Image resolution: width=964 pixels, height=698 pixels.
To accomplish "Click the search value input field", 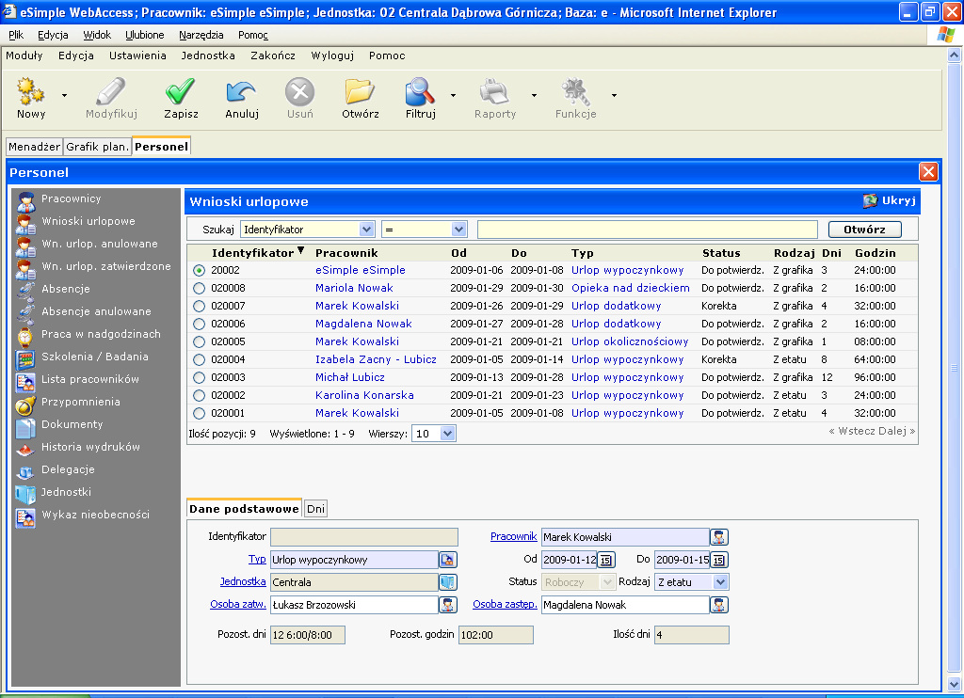I will click(x=648, y=230).
